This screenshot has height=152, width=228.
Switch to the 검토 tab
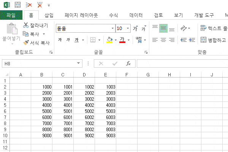(x=158, y=15)
